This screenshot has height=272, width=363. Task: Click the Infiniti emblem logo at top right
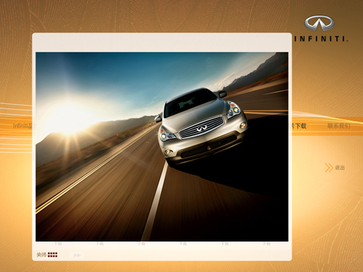click(319, 23)
